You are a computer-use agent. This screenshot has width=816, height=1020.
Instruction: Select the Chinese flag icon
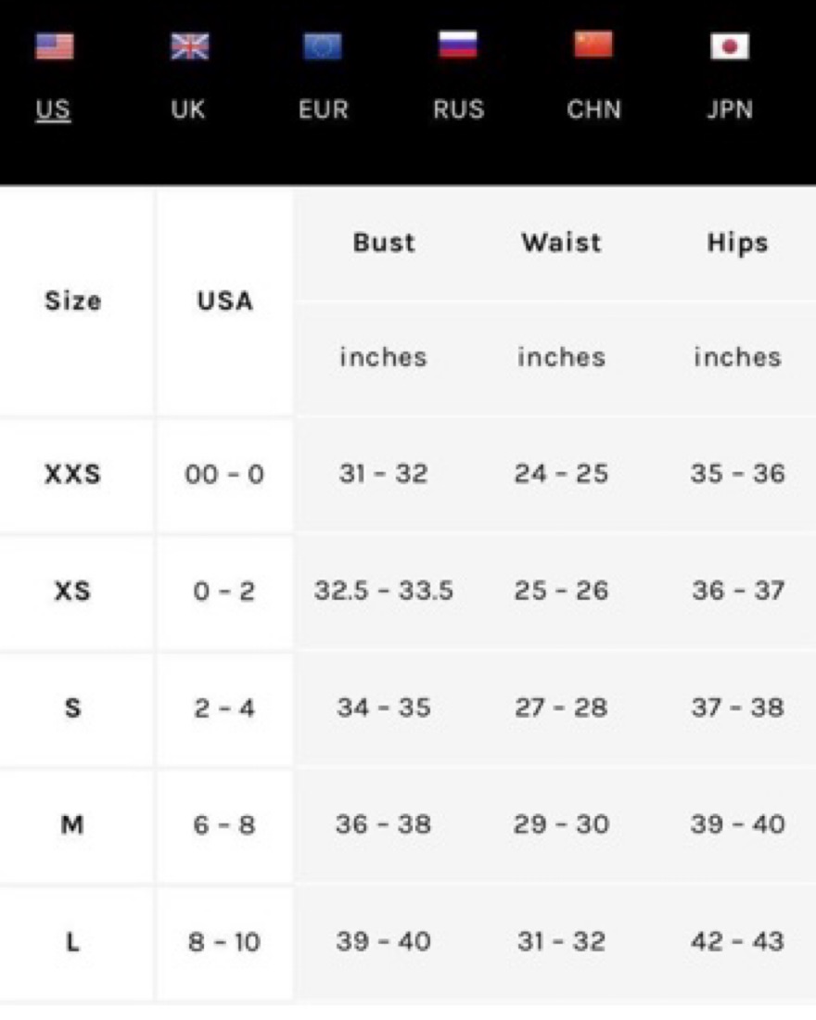(x=593, y=45)
